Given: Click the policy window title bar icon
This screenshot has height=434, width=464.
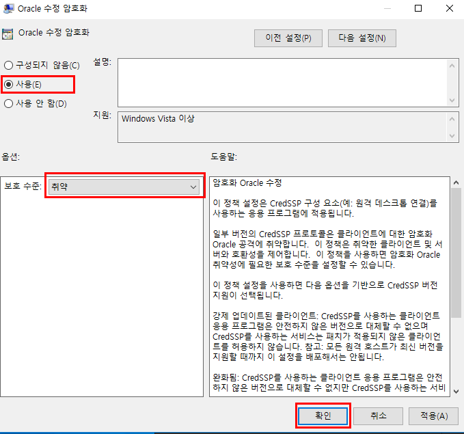Looking at the screenshot, I should coord(8,8).
